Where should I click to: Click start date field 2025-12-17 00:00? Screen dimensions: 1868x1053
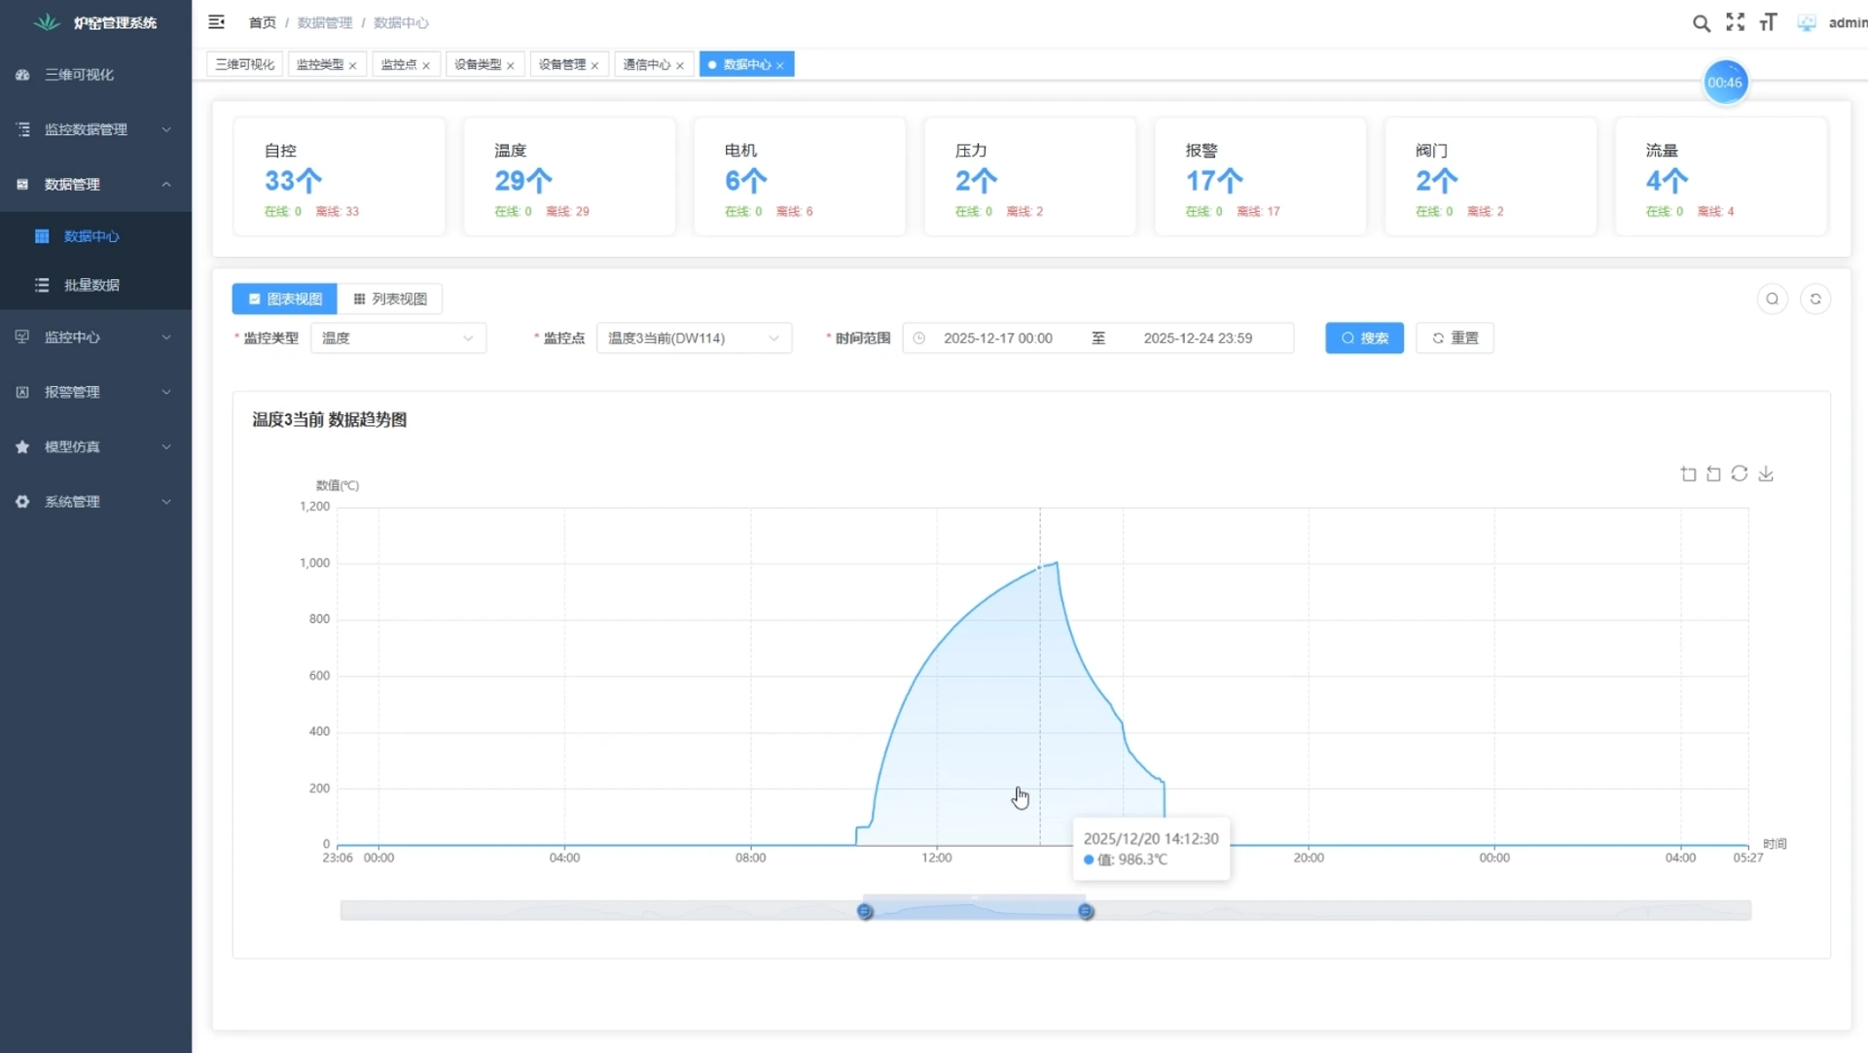coord(998,338)
